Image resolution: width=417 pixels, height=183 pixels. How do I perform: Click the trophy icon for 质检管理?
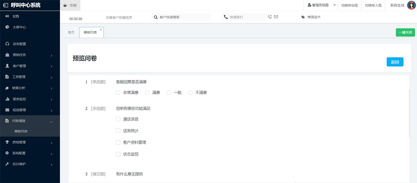pyautogui.click(x=7, y=142)
